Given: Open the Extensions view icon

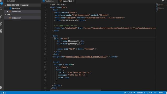Looking at the screenshot, I should point(1,31).
